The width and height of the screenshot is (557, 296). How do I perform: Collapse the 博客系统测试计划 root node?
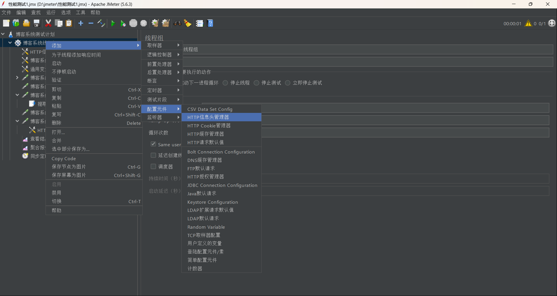3,34
